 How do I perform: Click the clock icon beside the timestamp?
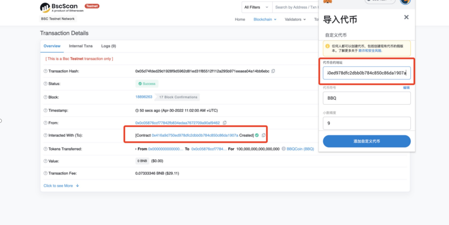pyautogui.click(x=137, y=111)
